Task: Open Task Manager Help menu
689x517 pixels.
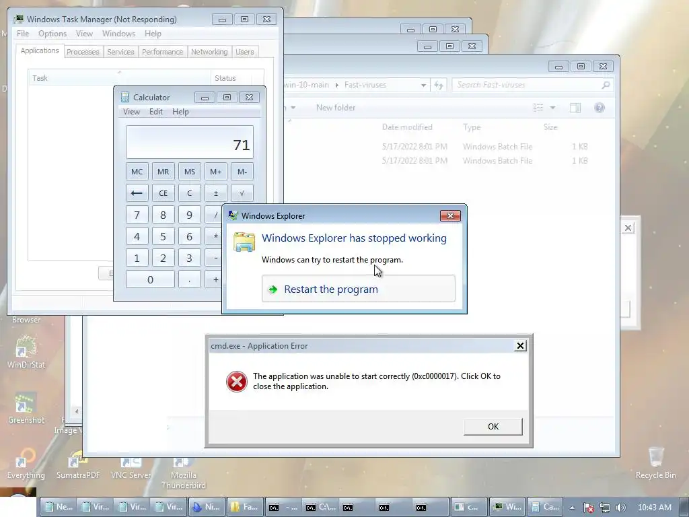Action: click(x=153, y=34)
